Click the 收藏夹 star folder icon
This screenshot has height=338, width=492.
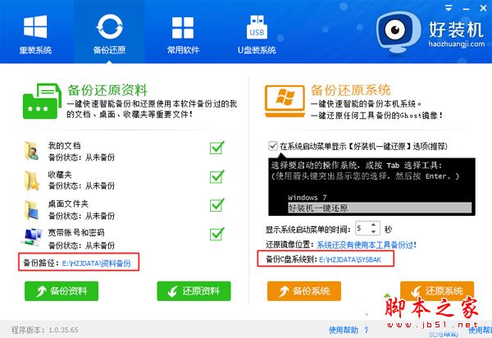coord(32,180)
